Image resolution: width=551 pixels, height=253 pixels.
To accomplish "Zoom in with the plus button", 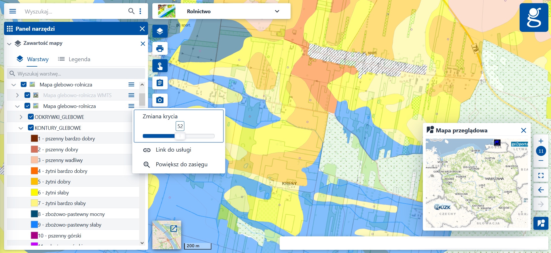I will pos(541,141).
